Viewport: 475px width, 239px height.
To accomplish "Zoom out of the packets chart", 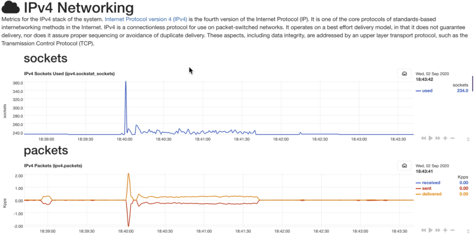I will pos(452,230).
